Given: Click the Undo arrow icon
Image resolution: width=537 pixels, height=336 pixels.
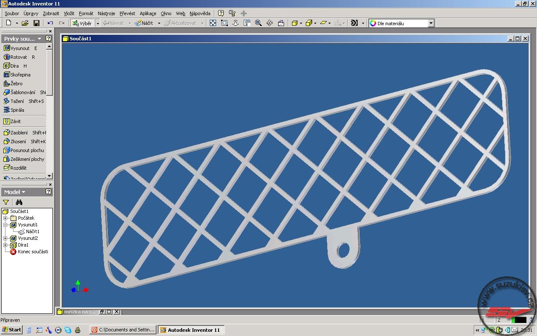Looking at the screenshot, I should coord(50,23).
